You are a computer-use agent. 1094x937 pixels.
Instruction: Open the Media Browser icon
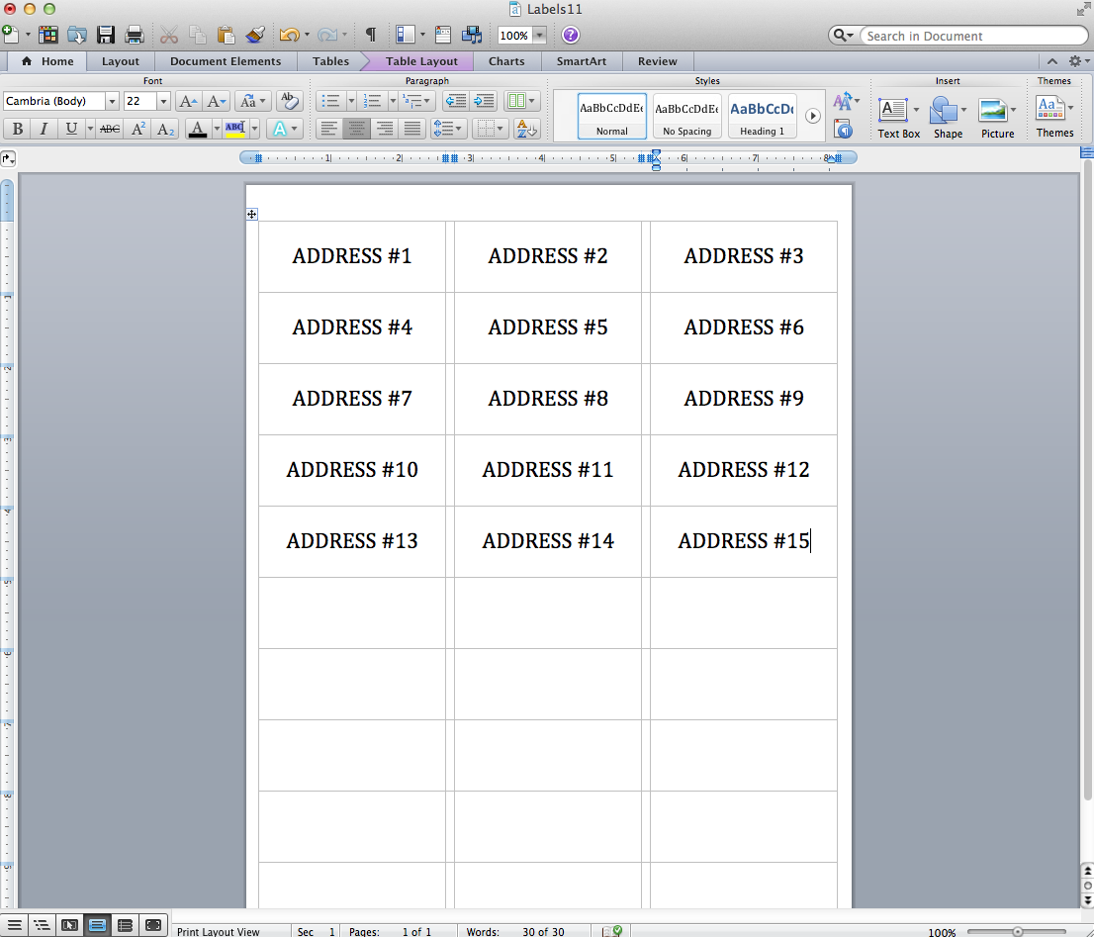[x=472, y=35]
